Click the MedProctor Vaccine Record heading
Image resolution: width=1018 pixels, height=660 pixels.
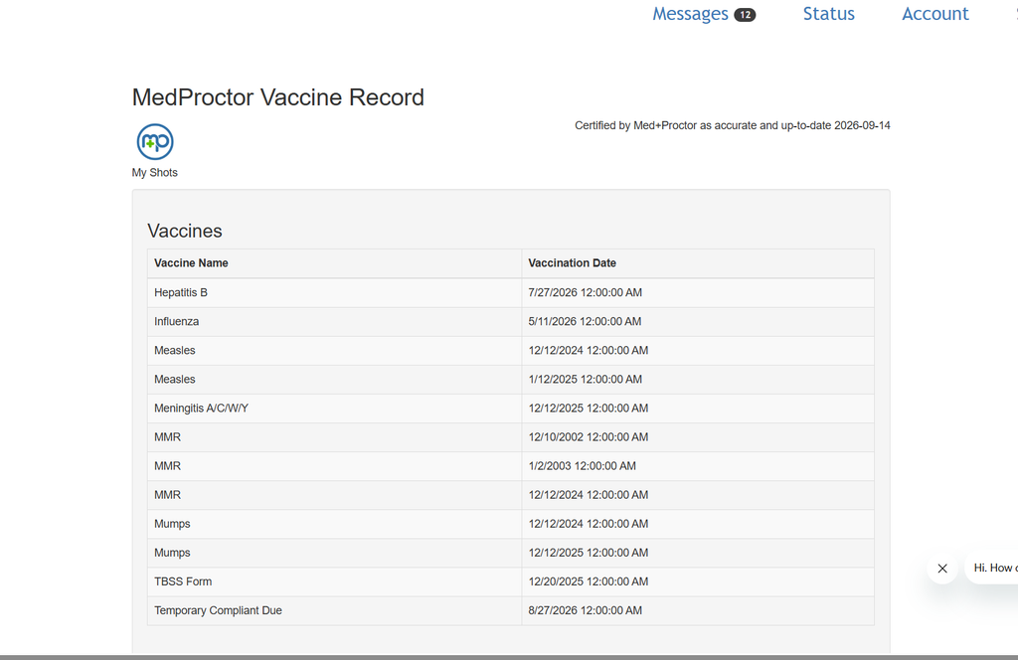point(278,97)
